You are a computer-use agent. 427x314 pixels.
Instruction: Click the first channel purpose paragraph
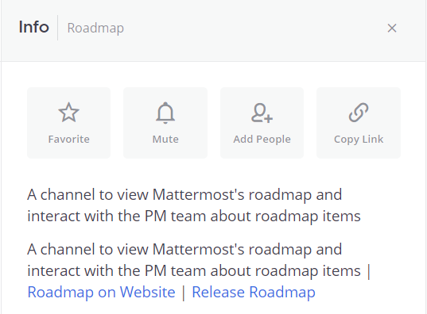pyautogui.click(x=194, y=205)
